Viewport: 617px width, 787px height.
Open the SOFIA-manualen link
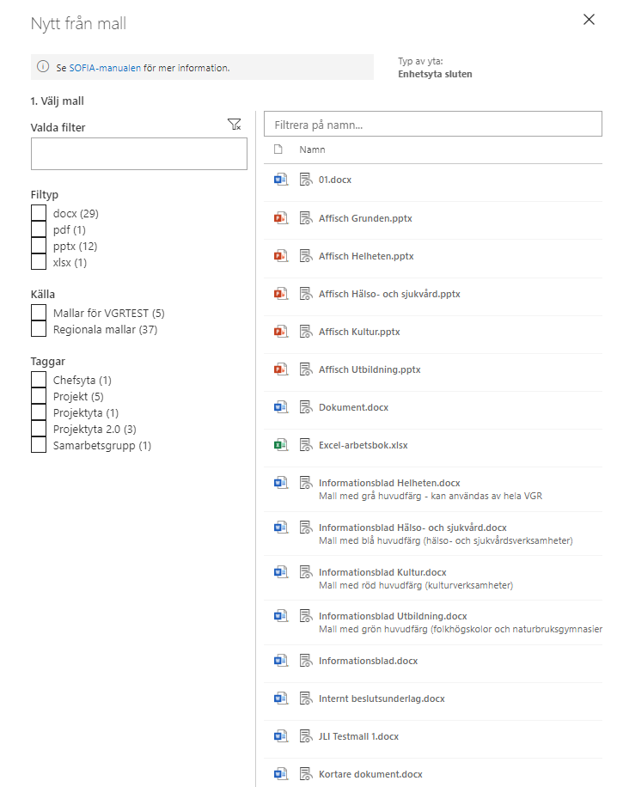[x=105, y=67]
